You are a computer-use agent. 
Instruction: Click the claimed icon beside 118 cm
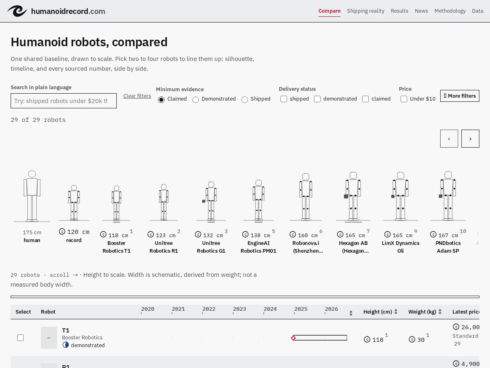103,235
